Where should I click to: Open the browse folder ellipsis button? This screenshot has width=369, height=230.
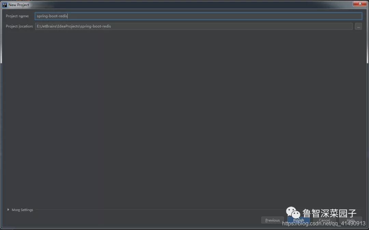coord(358,27)
